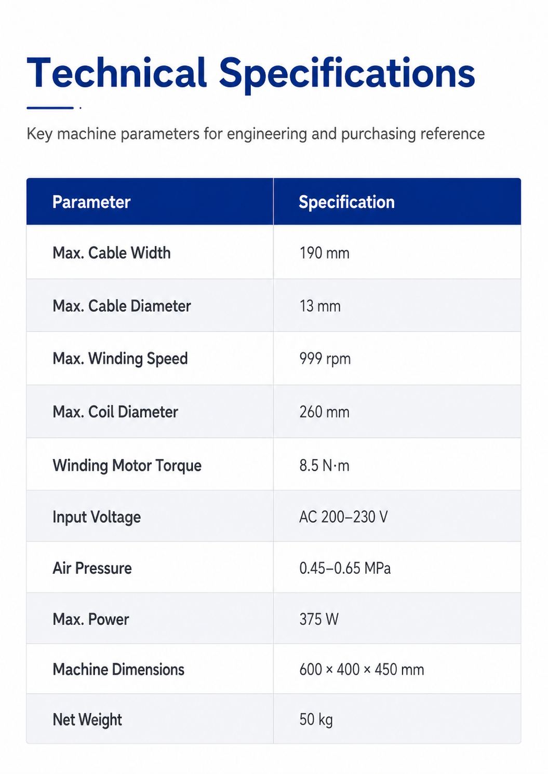This screenshot has width=548, height=774.
Task: Click the Technical Specifications heading
Action: (251, 74)
